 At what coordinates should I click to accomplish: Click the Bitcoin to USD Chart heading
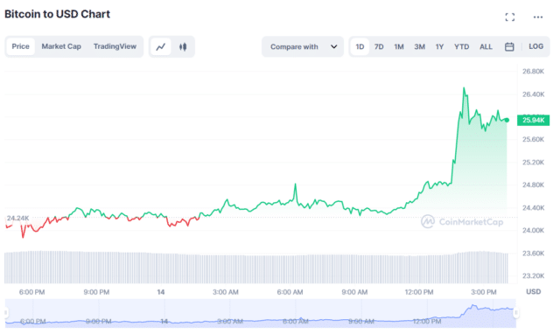coord(57,14)
